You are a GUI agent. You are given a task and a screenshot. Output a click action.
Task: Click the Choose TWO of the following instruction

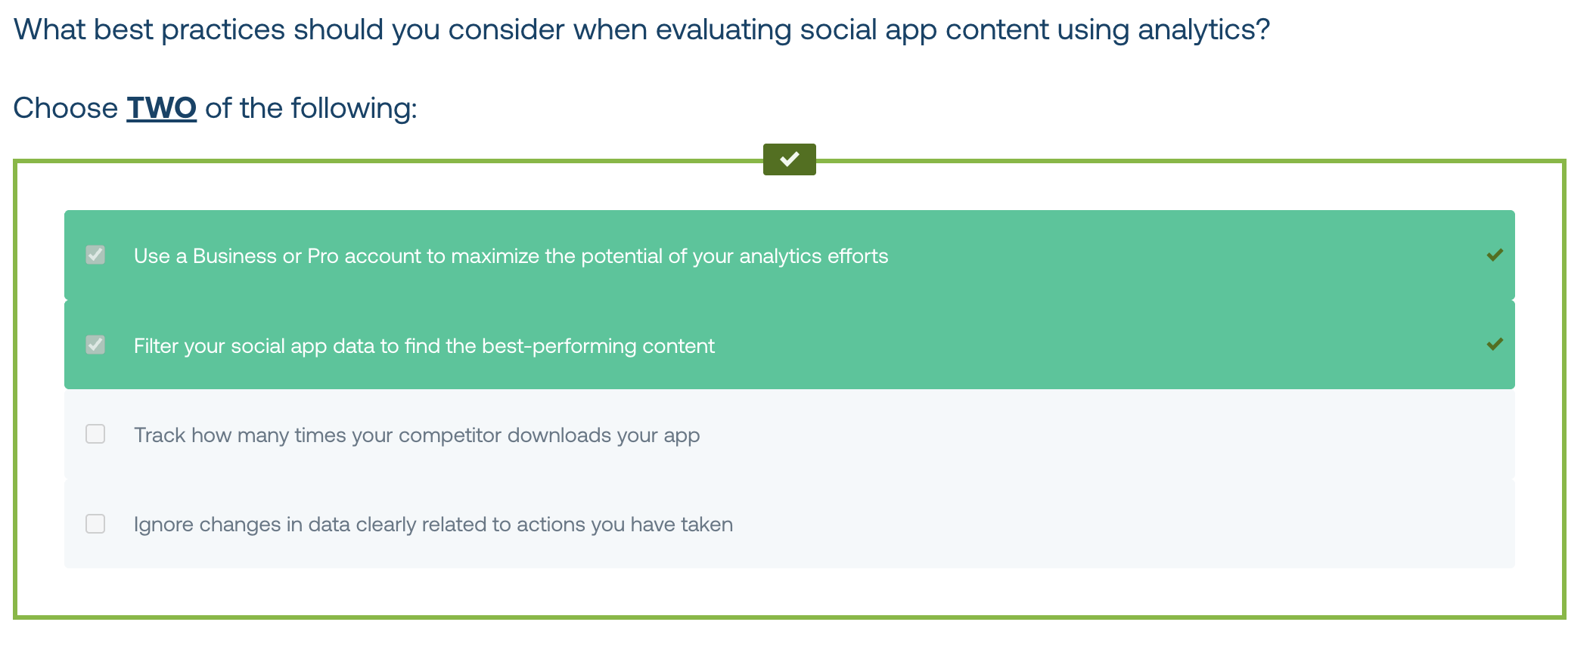(x=215, y=108)
